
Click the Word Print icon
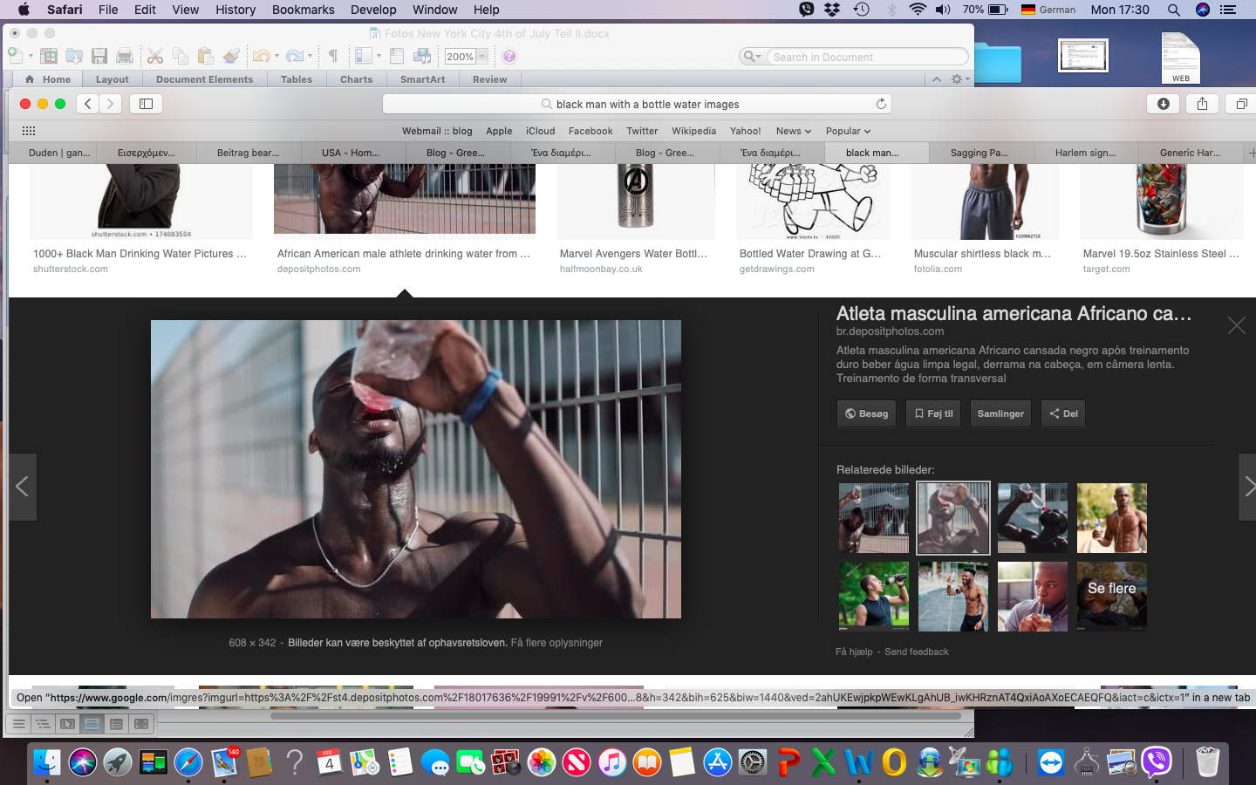tap(125, 57)
